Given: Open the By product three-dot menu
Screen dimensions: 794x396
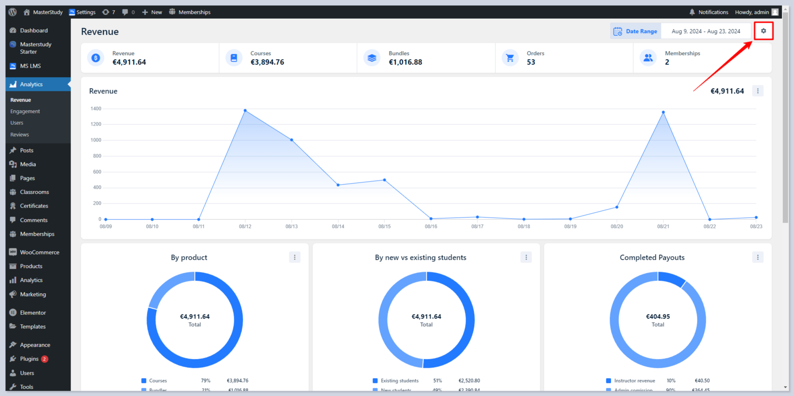Looking at the screenshot, I should tap(295, 257).
